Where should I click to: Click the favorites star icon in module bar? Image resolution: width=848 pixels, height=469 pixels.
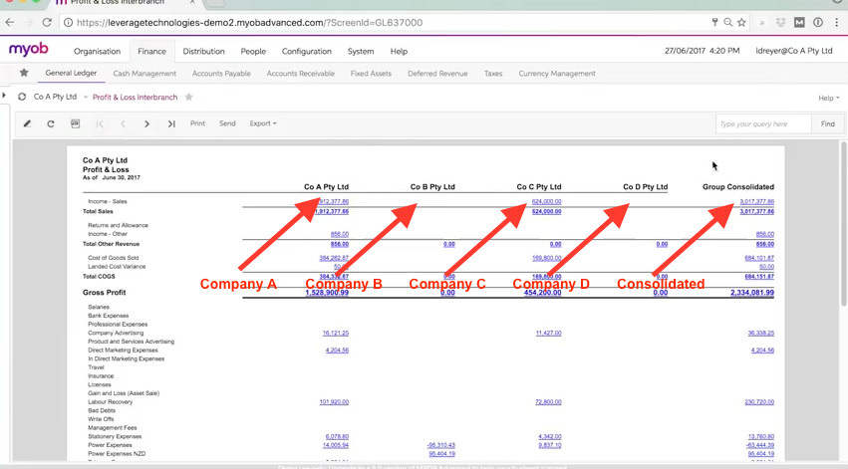[x=24, y=73]
